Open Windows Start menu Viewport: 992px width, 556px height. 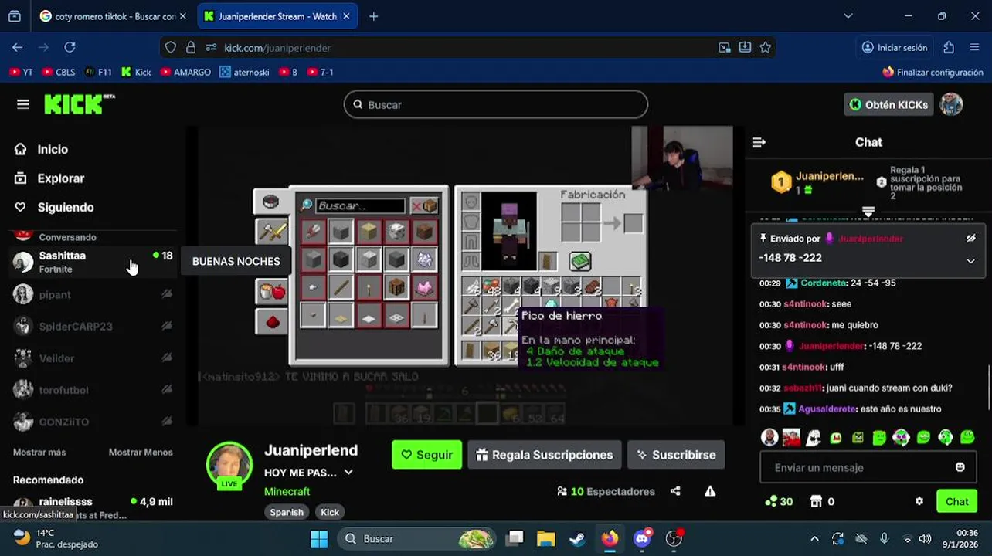pyautogui.click(x=319, y=538)
